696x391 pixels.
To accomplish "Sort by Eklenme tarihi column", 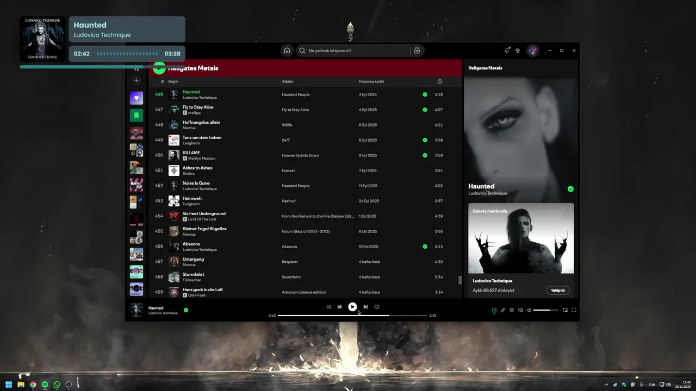I will tap(371, 81).
